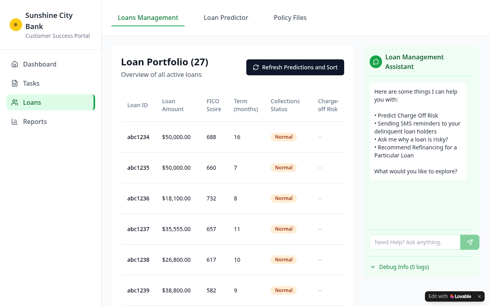Click the Normal status badge for abc1236

284,198
